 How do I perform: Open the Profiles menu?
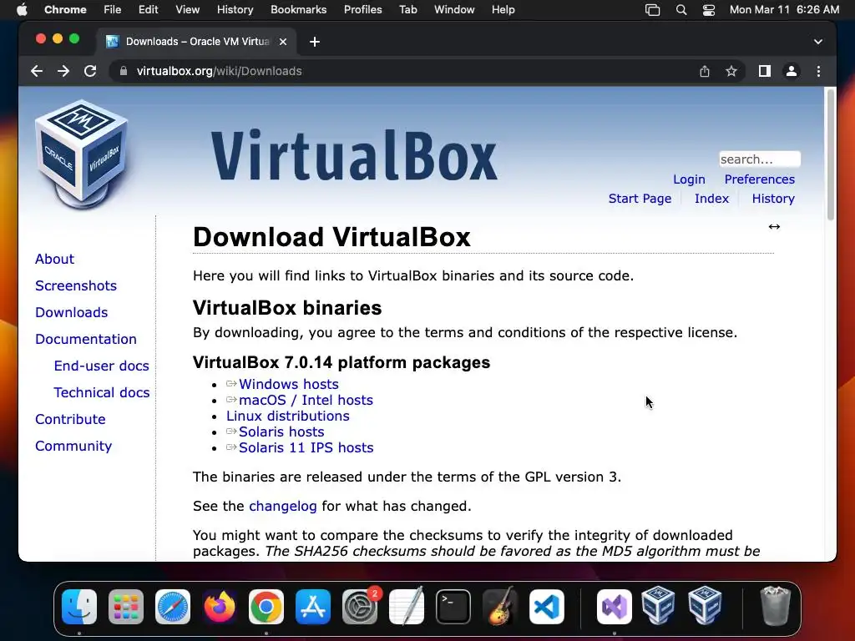point(362,10)
